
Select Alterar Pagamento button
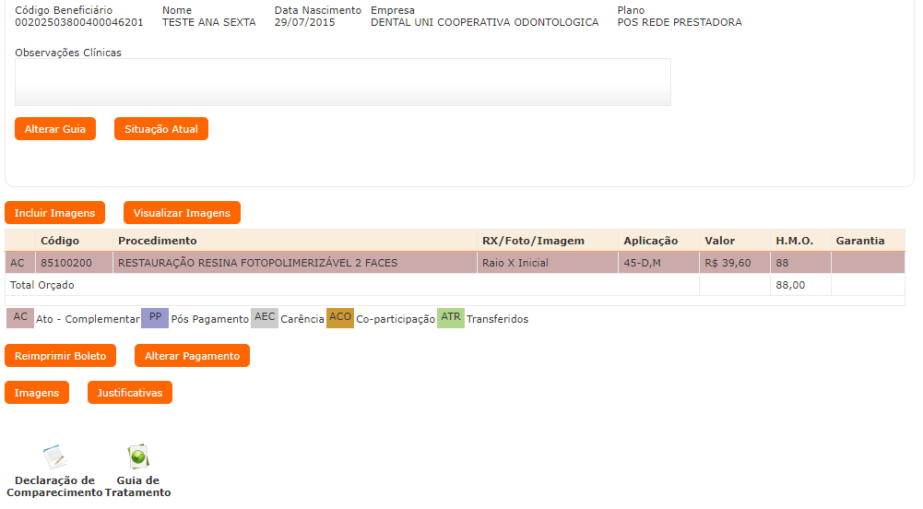(193, 356)
